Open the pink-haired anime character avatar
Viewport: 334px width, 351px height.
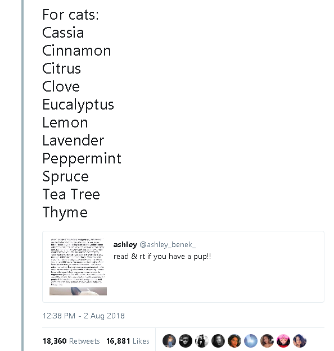tap(283, 341)
